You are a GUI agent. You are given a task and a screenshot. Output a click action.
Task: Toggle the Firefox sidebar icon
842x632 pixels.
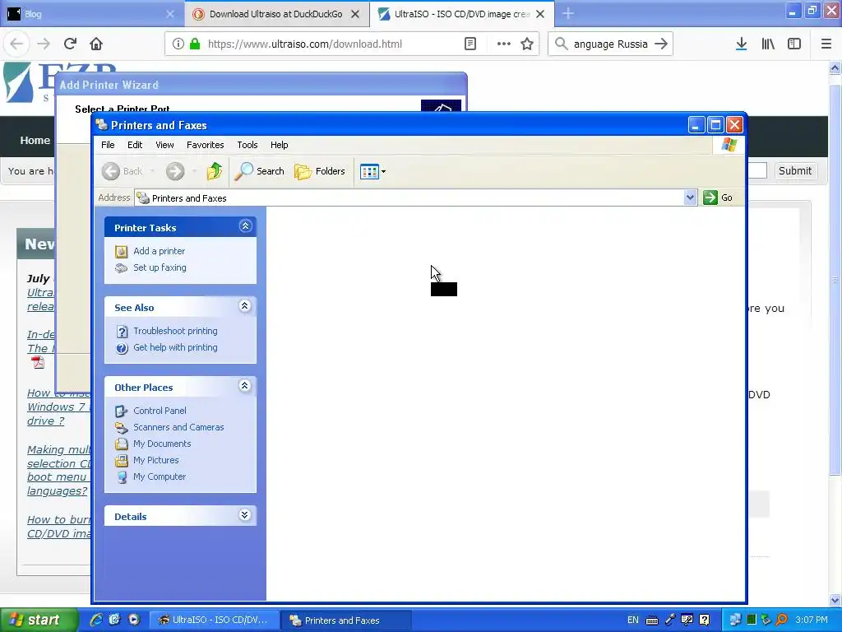794,44
